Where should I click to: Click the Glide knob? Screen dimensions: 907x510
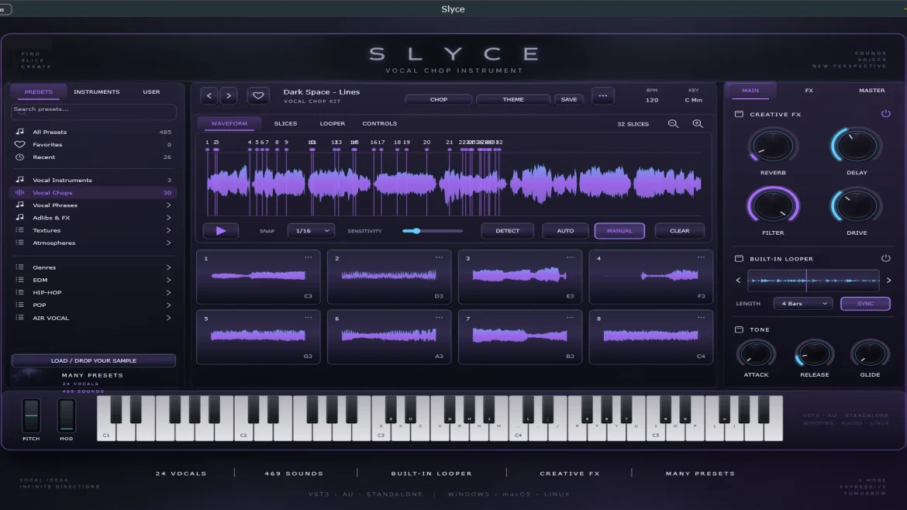click(870, 354)
